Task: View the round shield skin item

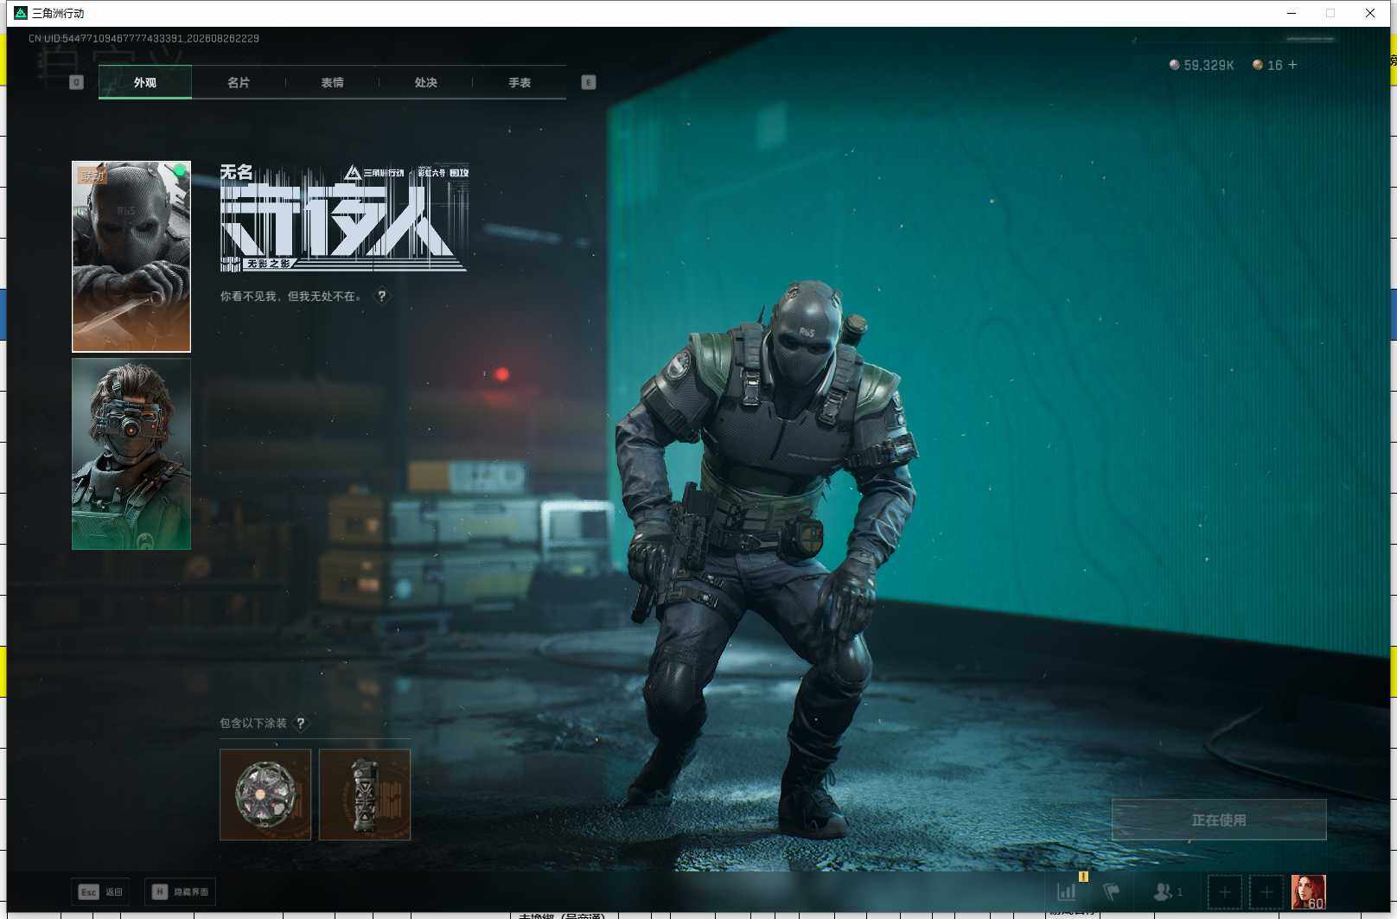Action: click(265, 795)
